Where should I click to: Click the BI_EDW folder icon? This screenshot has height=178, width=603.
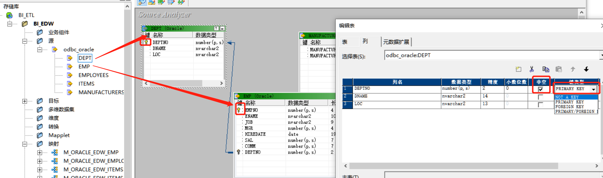coord(24,24)
